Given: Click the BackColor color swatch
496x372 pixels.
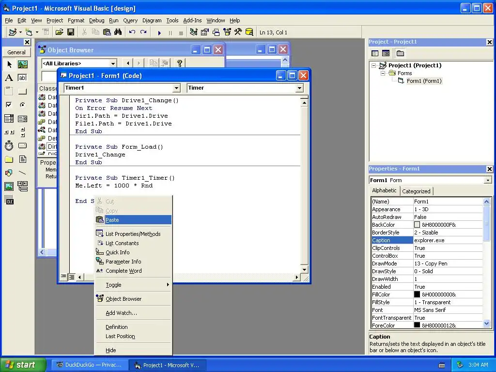Looking at the screenshot, I should tap(417, 225).
